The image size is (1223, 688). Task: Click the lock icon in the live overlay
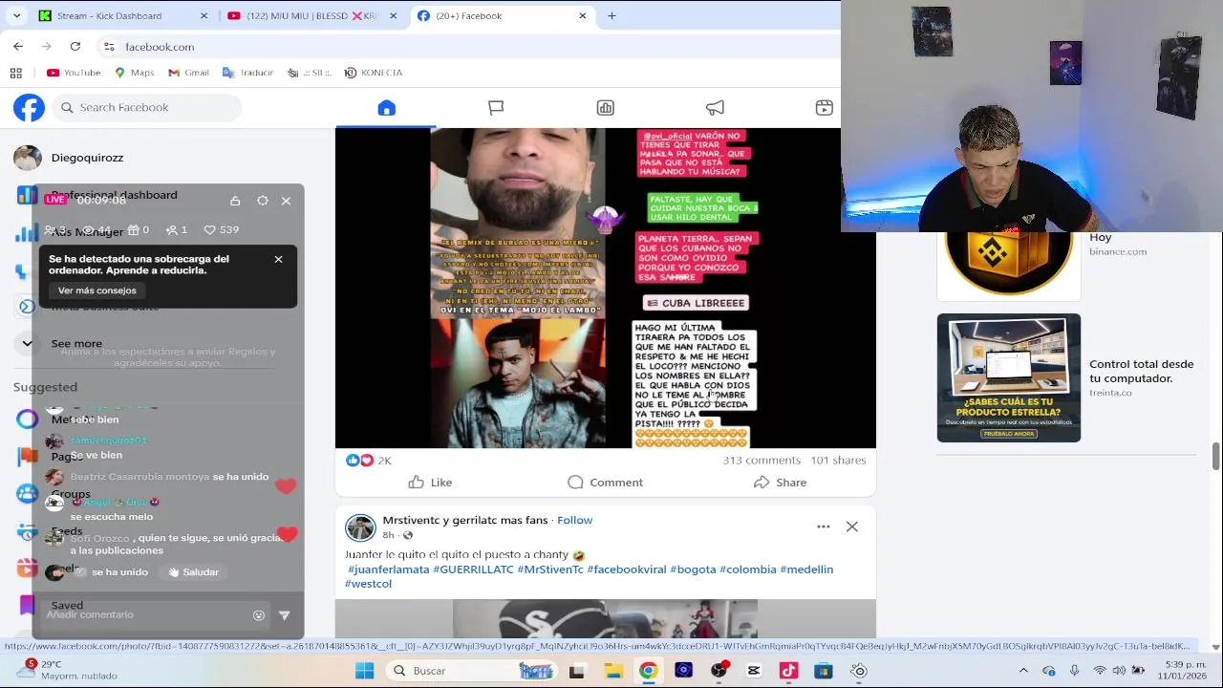[235, 201]
